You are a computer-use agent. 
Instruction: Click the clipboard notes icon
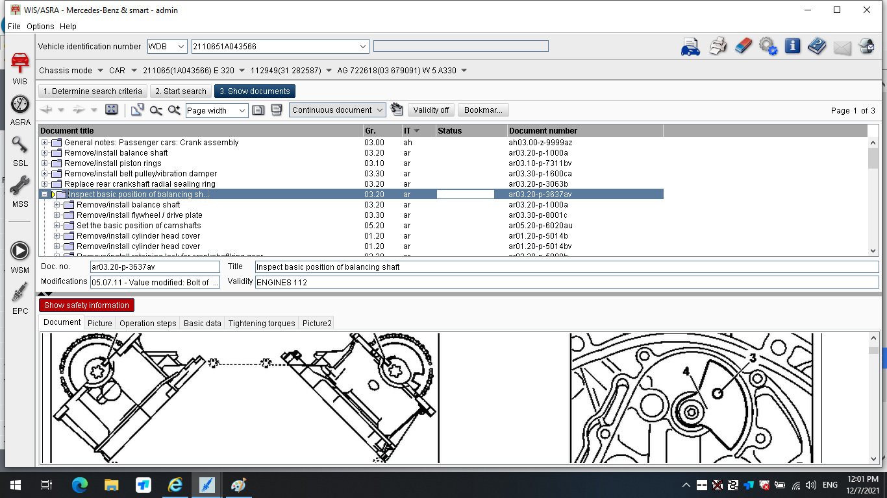tap(397, 110)
